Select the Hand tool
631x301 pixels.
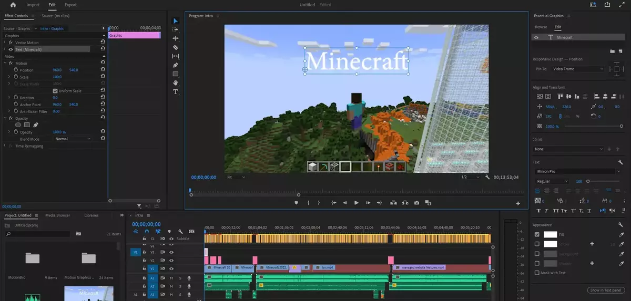(x=176, y=83)
